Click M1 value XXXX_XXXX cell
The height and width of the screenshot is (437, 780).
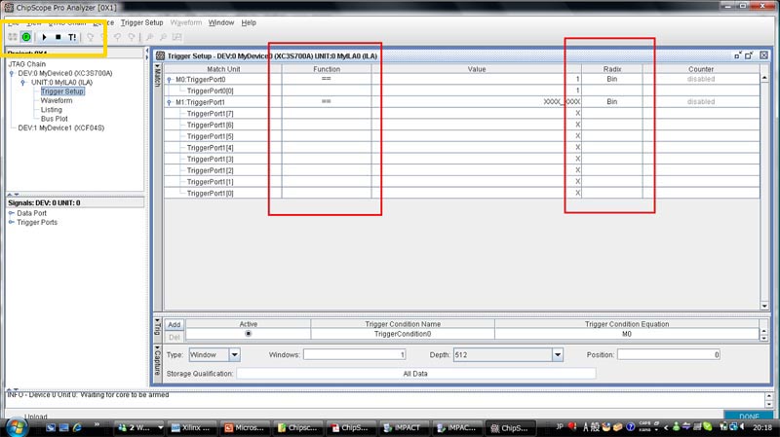coord(477,102)
